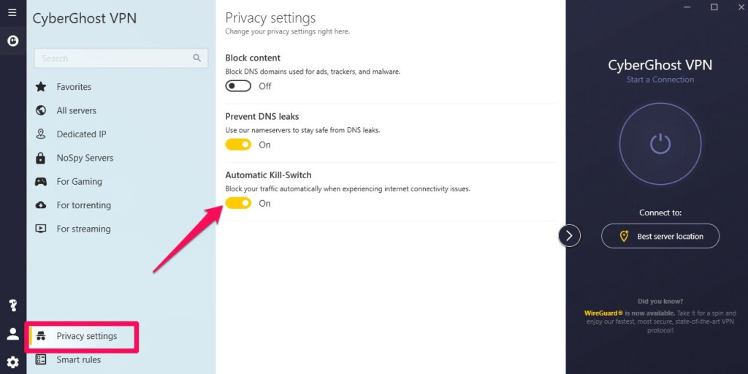Image resolution: width=748 pixels, height=374 pixels.
Task: Click the power connect button
Action: (x=660, y=144)
